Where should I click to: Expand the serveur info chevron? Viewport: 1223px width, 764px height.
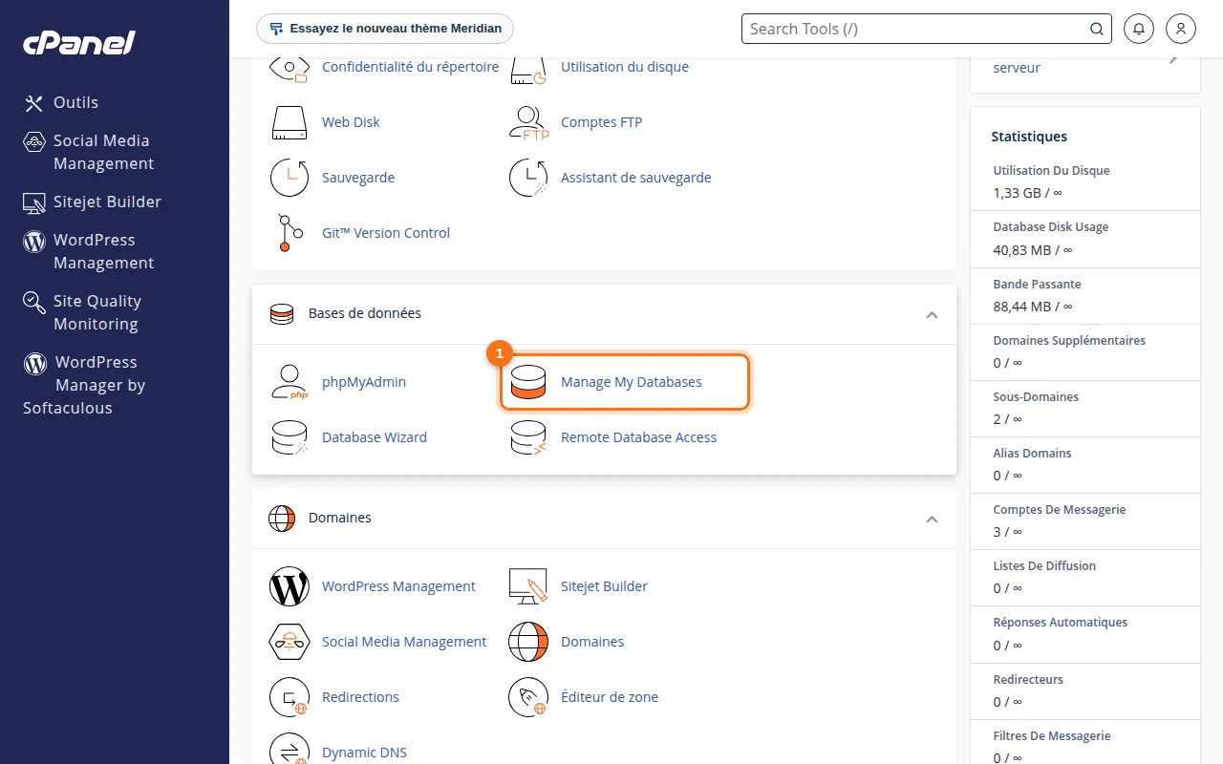pos(1174,59)
